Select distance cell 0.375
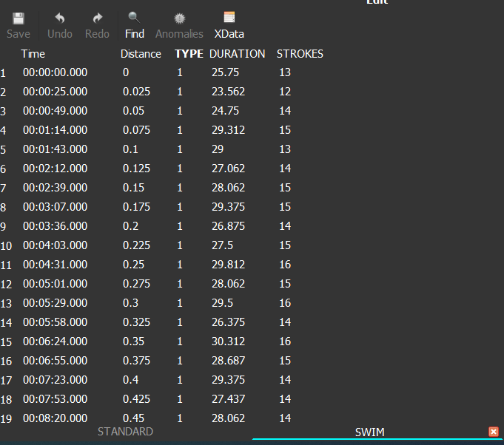This screenshot has width=504, height=445. pos(137,361)
